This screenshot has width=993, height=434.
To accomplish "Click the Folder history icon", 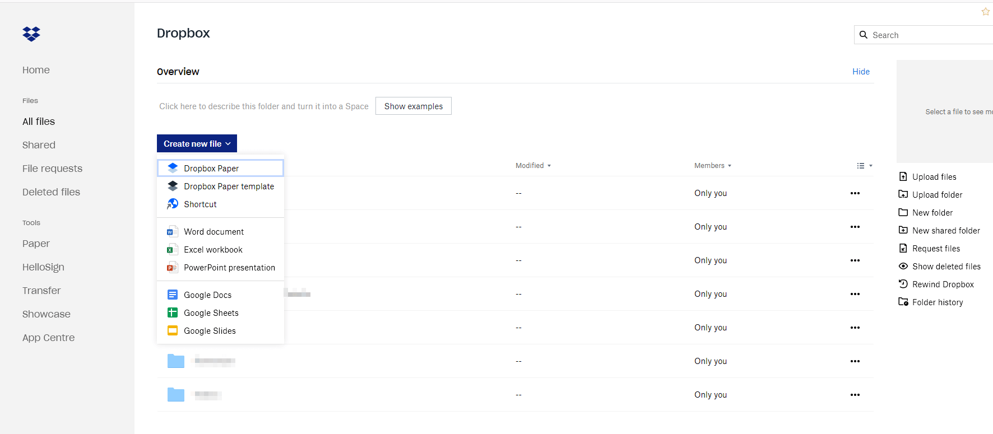I will pyautogui.click(x=903, y=302).
